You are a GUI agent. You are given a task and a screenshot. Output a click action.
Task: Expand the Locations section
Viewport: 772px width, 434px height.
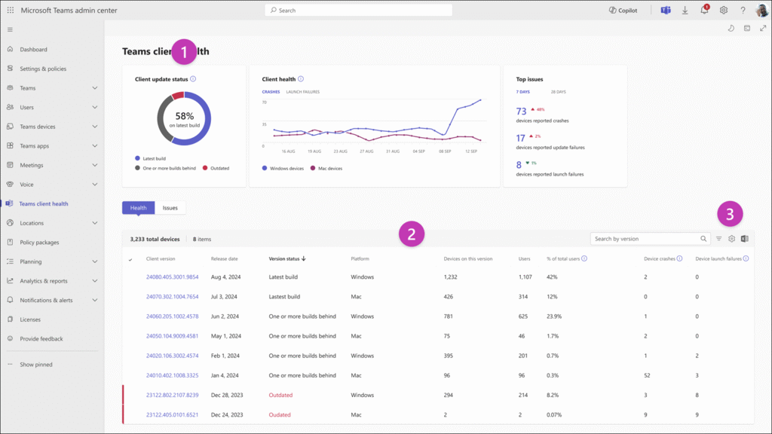[x=94, y=223]
